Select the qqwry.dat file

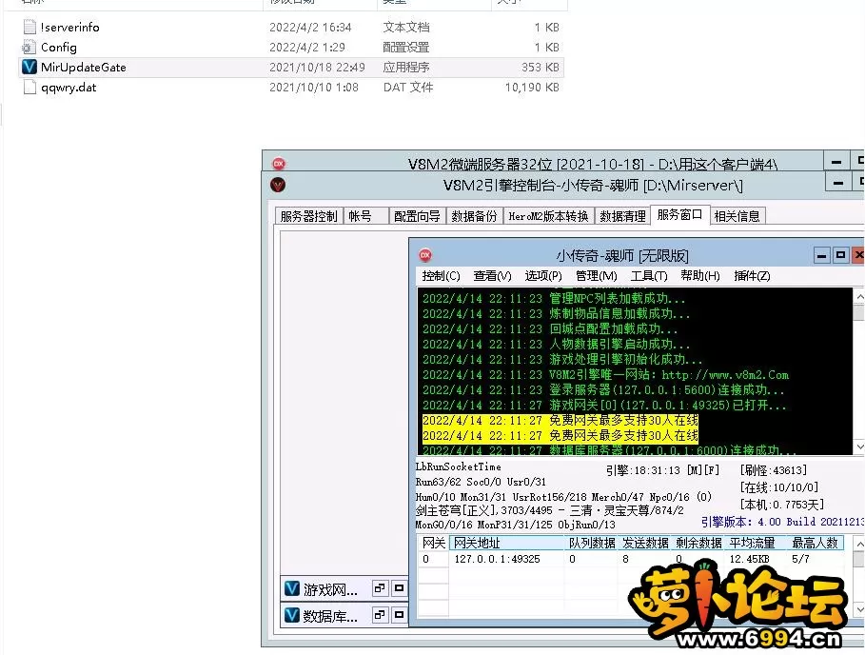[291, 88]
